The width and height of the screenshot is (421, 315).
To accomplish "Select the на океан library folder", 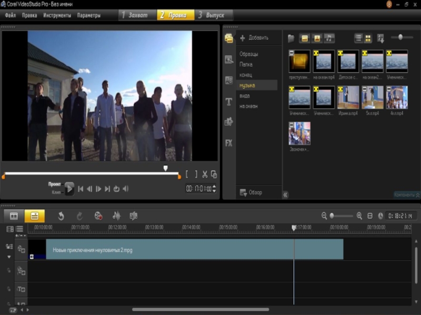I will point(248,106).
